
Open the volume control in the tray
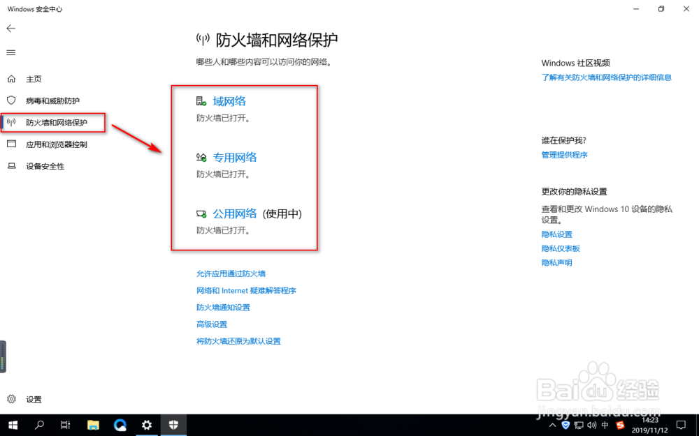(x=592, y=425)
